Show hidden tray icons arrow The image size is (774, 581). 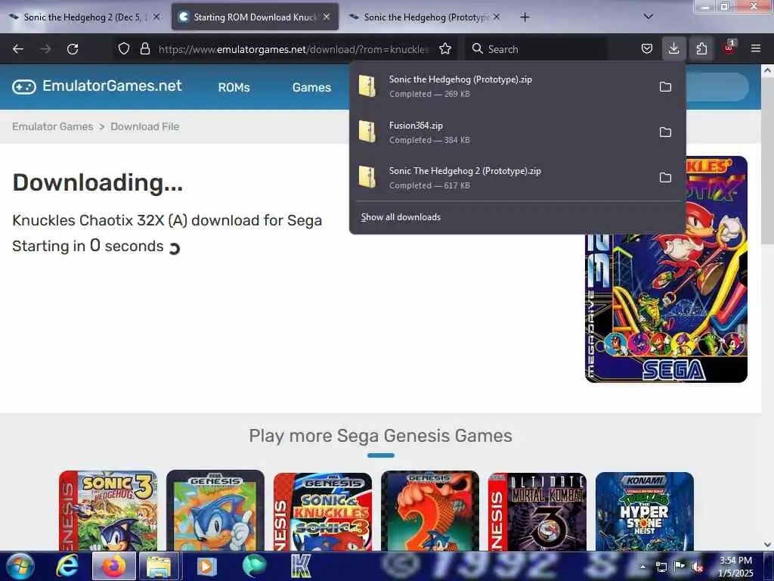(642, 567)
